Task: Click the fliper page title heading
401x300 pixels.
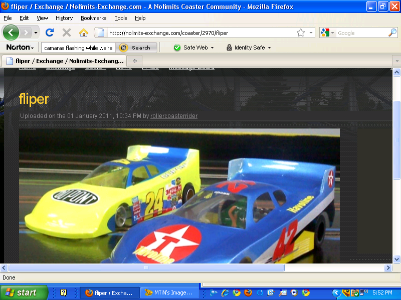Action: [x=34, y=99]
